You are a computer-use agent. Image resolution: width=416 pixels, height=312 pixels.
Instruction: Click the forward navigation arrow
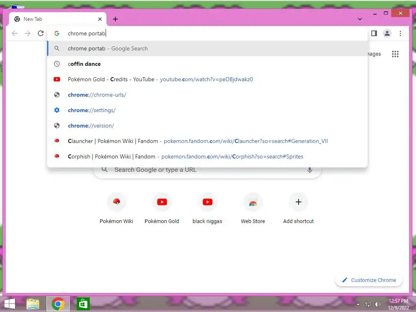pos(28,33)
